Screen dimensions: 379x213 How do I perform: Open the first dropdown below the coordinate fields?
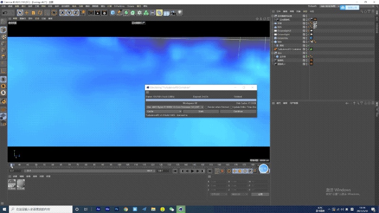click(218, 194)
